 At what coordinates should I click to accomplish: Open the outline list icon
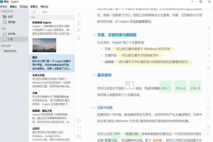pos(79,15)
